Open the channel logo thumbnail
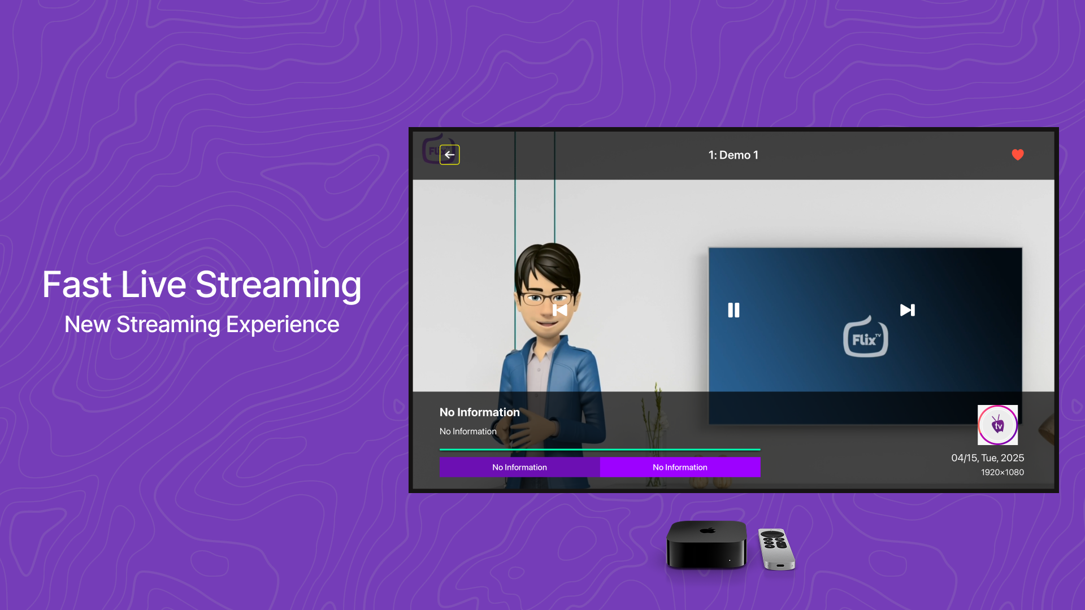 [x=998, y=425]
